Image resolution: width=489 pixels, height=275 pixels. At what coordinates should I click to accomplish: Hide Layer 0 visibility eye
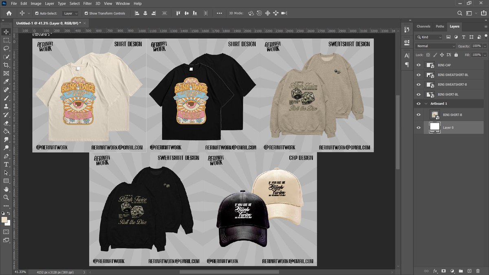[418, 128]
